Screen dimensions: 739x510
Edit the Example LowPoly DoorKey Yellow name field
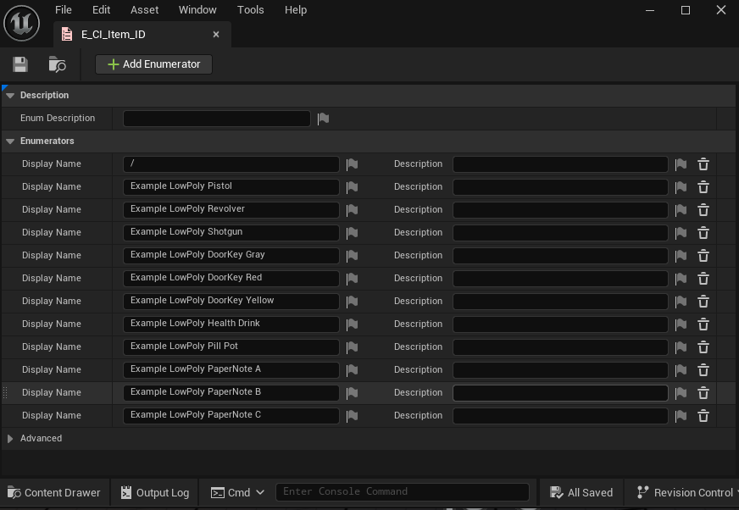pyautogui.click(x=231, y=301)
